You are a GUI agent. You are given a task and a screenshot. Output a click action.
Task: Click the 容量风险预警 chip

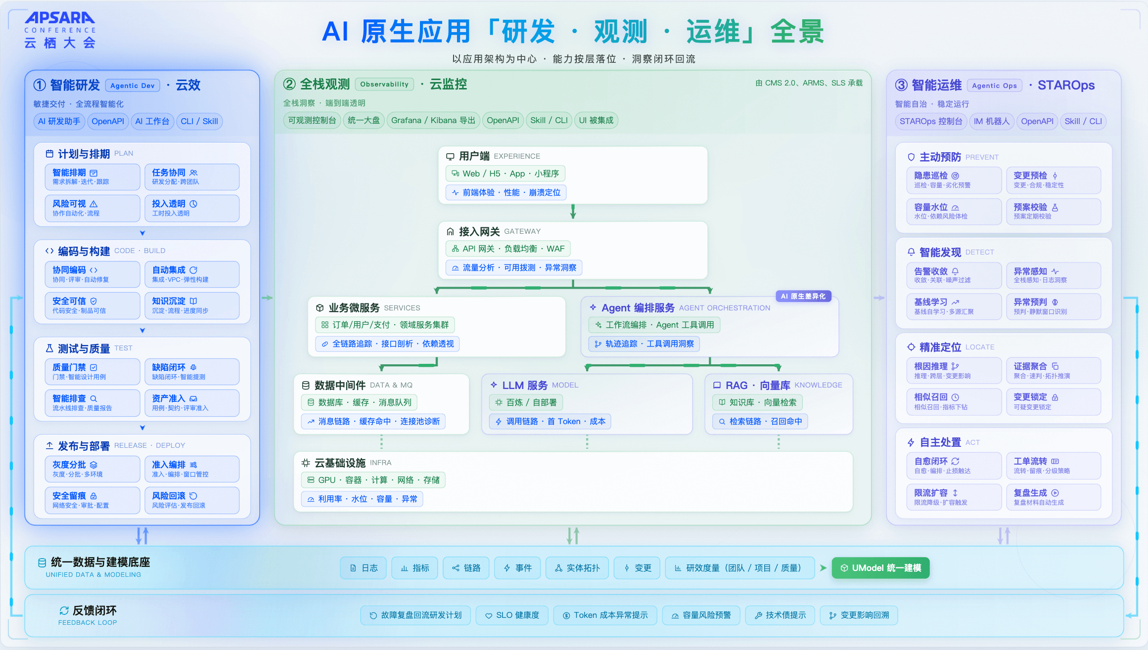point(701,615)
